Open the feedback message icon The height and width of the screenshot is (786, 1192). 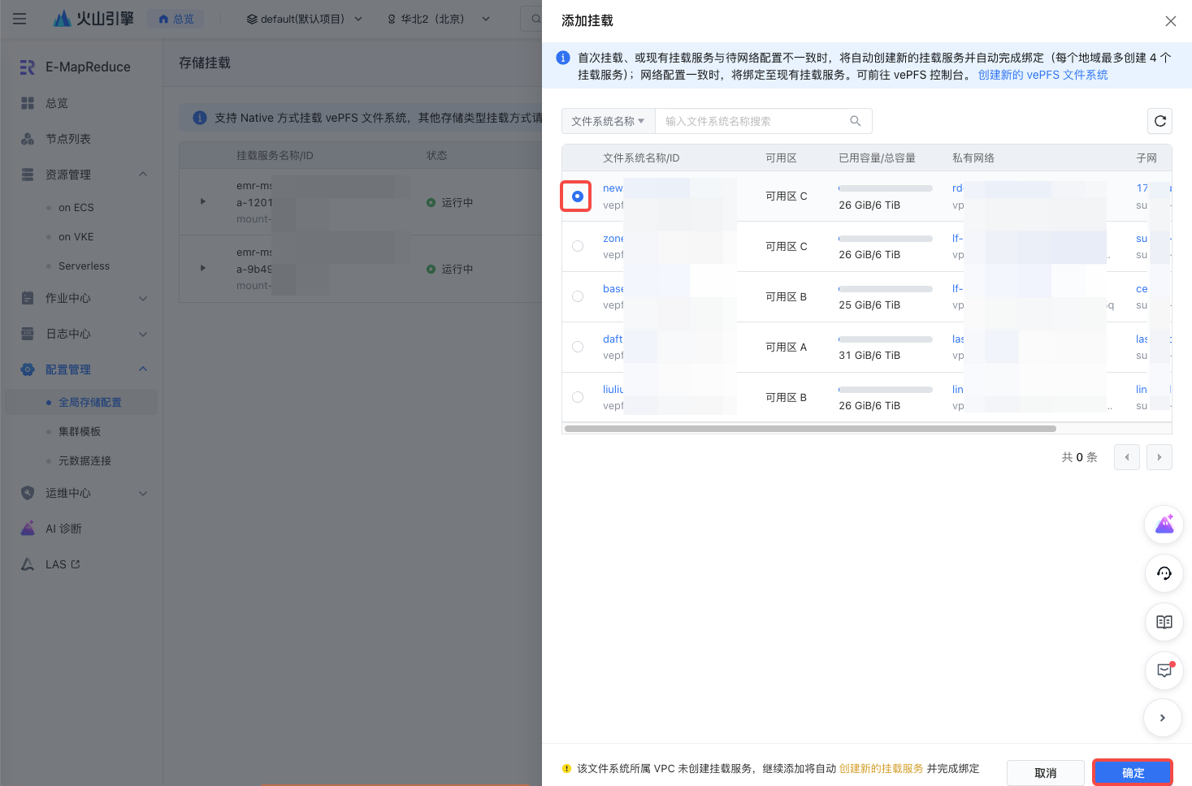[x=1164, y=671]
